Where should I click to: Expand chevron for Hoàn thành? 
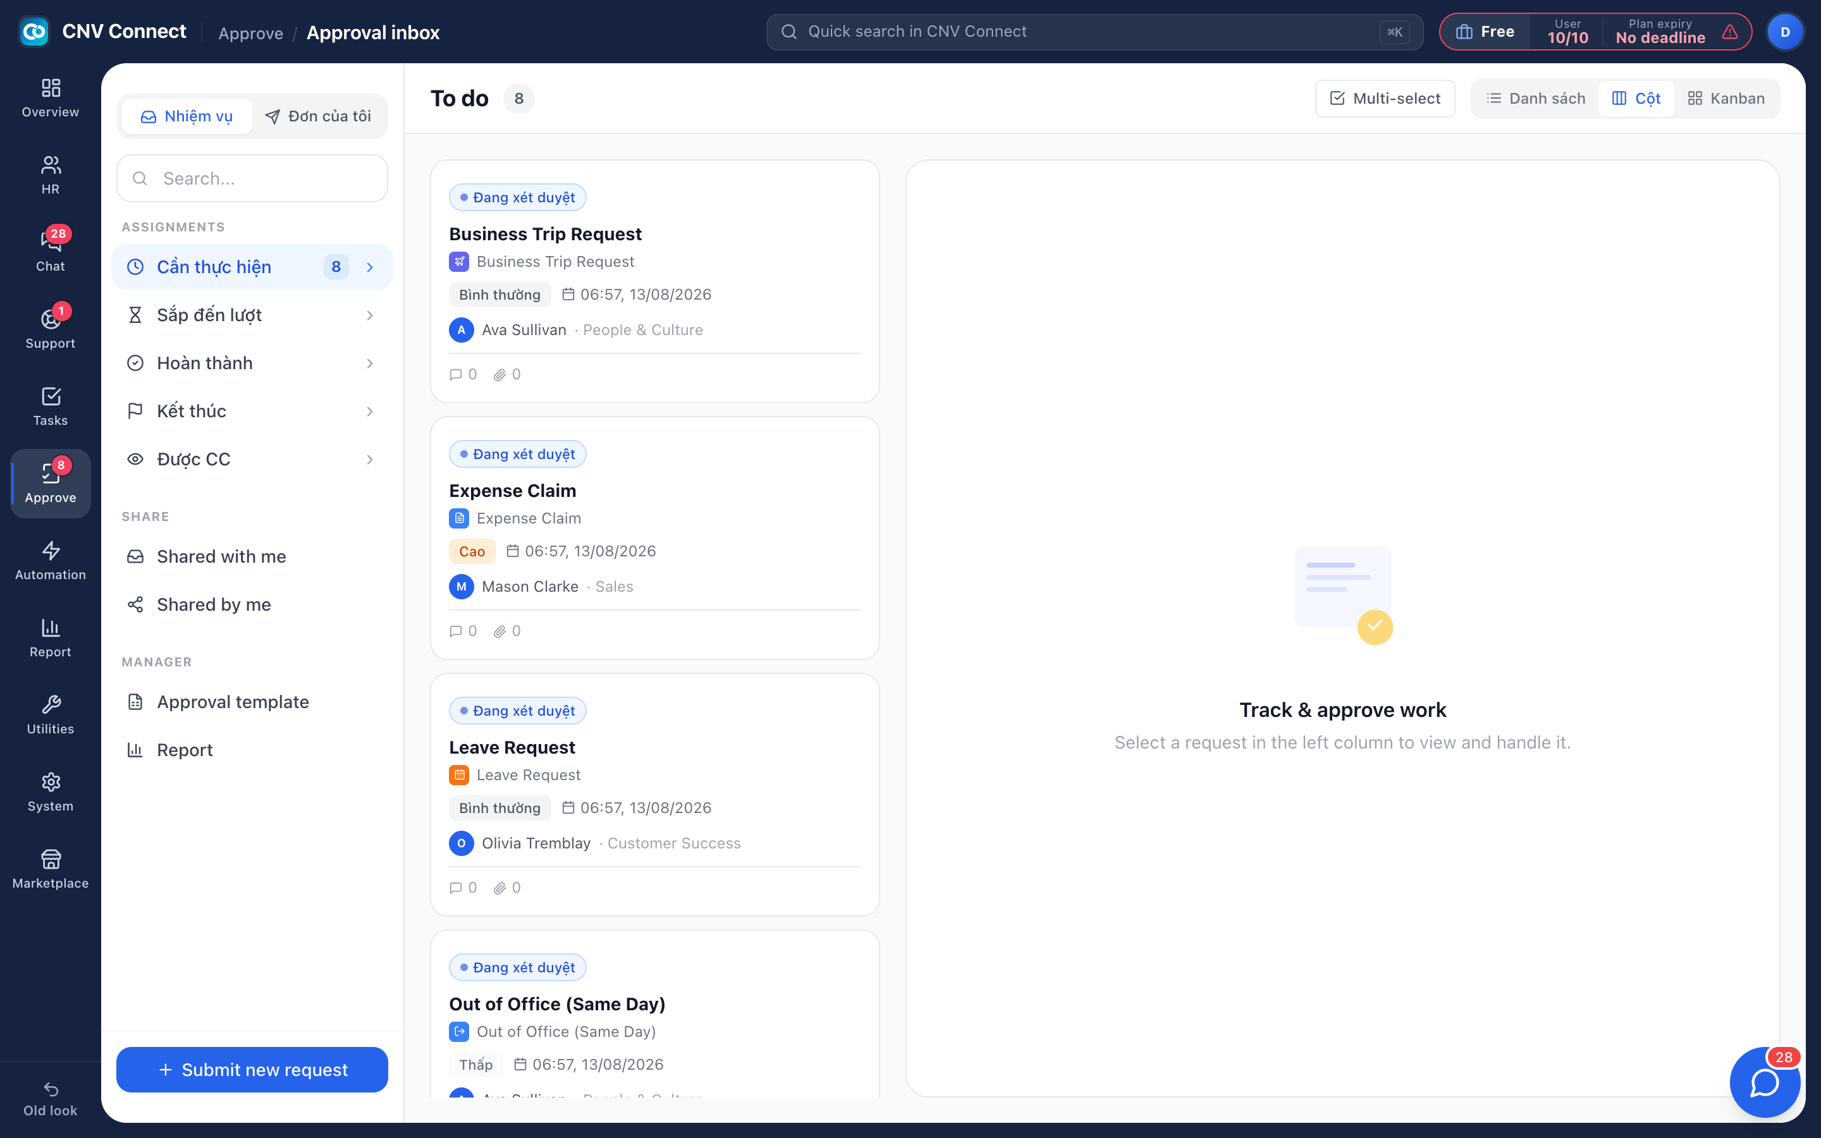coord(369,364)
